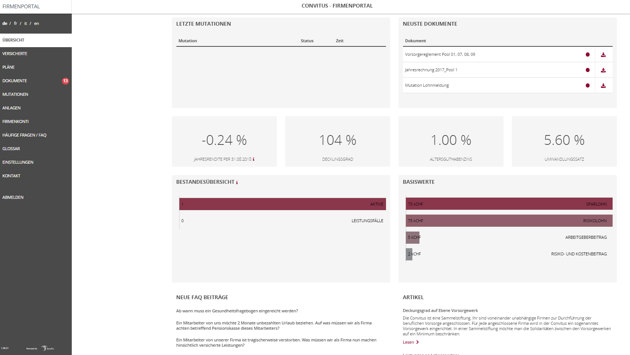Click info icon beside Jahresrendite date
Screen dimensions: 630x355
pyautogui.click(x=253, y=159)
